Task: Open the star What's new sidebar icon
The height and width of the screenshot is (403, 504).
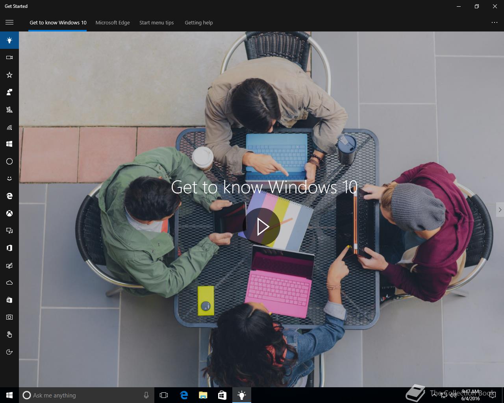Action: (9, 75)
